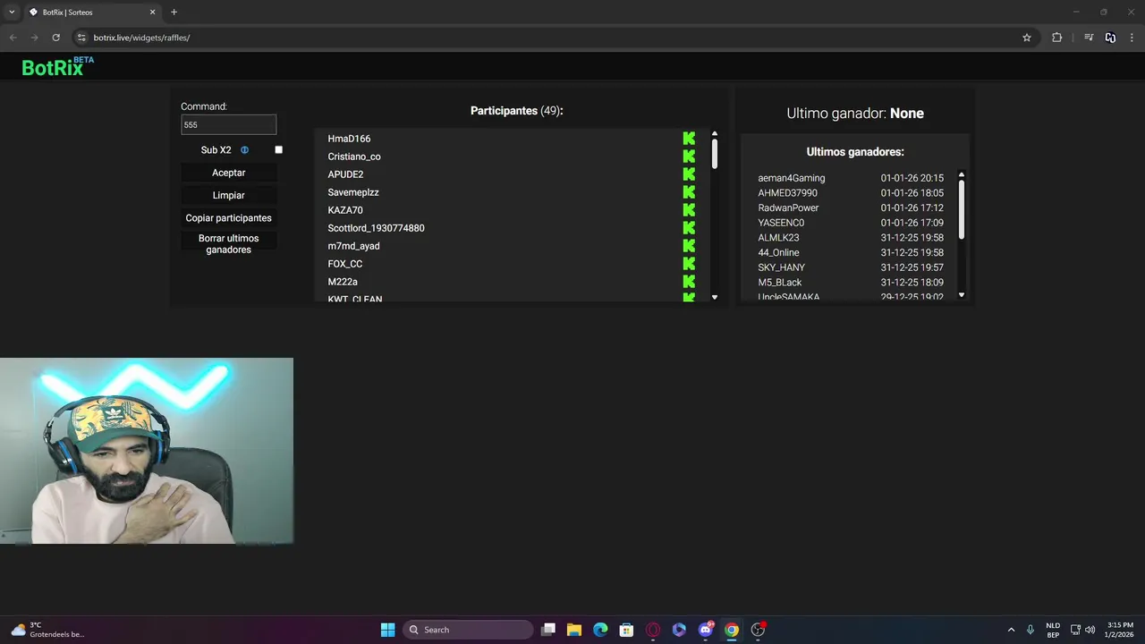Open a new browser tab
The height and width of the screenshot is (644, 1145).
(174, 13)
